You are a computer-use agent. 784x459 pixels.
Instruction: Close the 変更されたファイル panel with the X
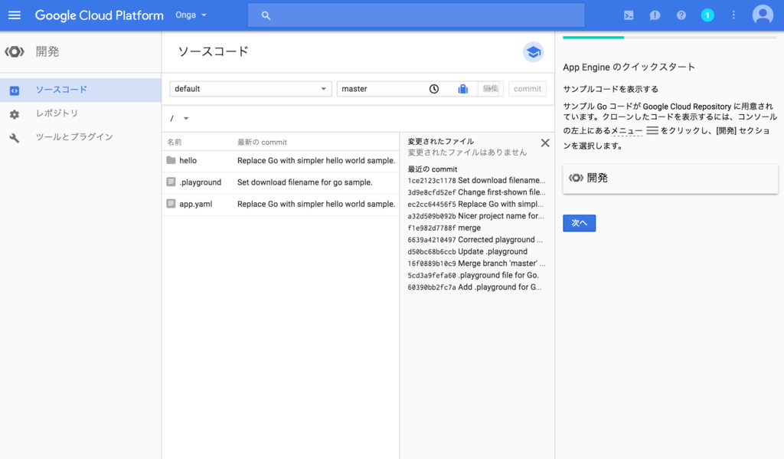(544, 143)
